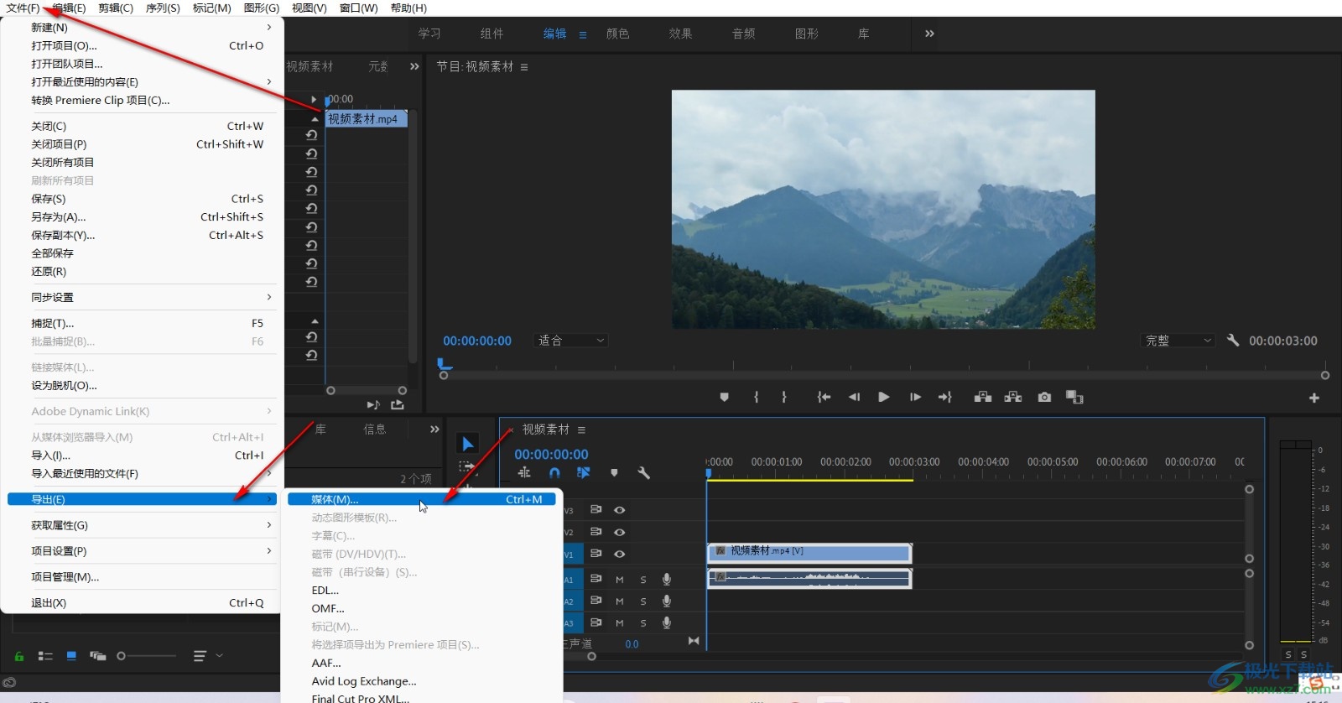1342x703 pixels.
Task: Select the Selection tool arrow
Action: [x=468, y=444]
